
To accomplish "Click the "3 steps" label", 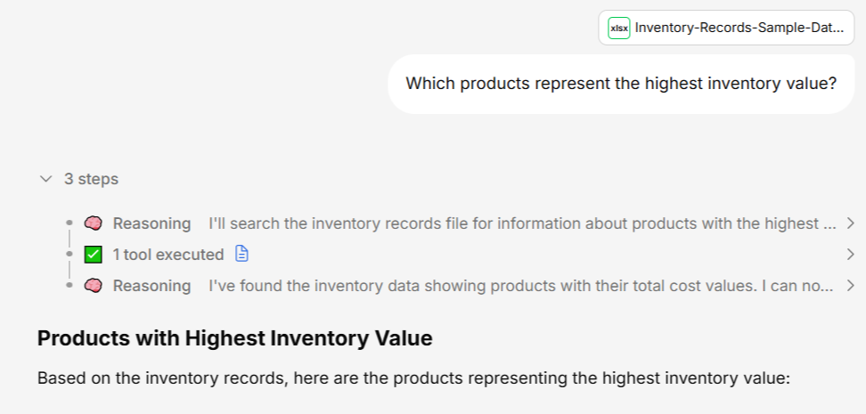I will (91, 179).
